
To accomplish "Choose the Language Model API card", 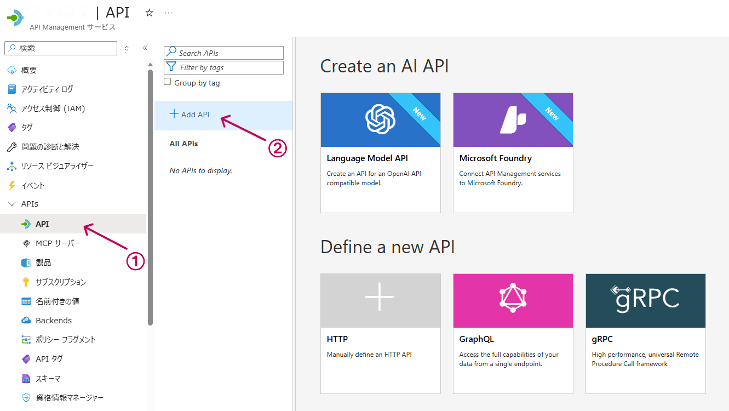I will point(381,153).
